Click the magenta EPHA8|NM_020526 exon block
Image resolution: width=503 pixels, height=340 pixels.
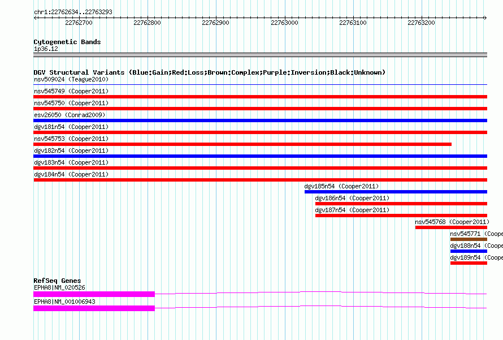click(x=94, y=294)
